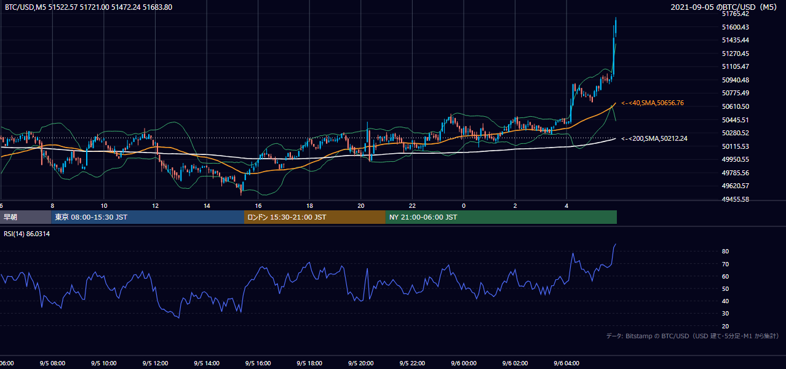The image size is (786, 369).
Task: Click the bottom time label 9/5 18:00
Action: pyautogui.click(x=309, y=363)
